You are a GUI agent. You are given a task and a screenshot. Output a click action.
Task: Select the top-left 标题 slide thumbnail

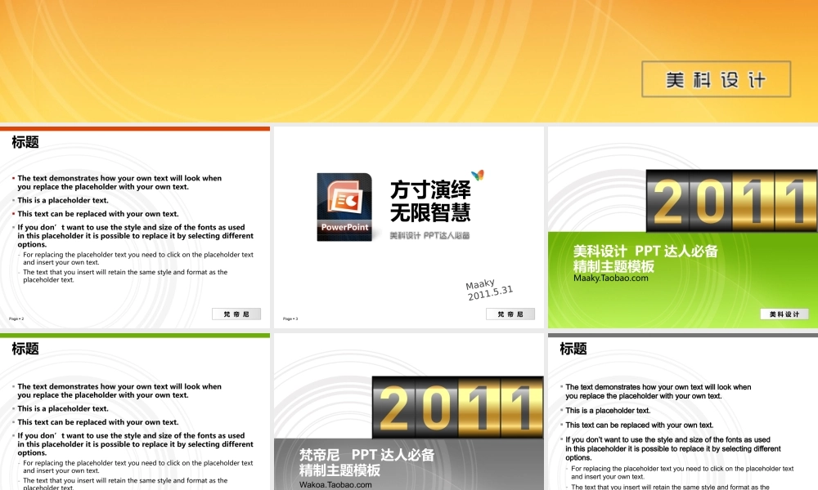point(135,225)
